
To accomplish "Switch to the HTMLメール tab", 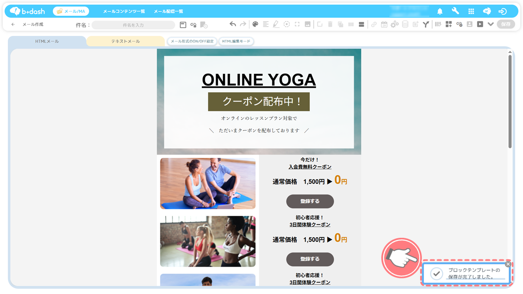I will pos(47,42).
